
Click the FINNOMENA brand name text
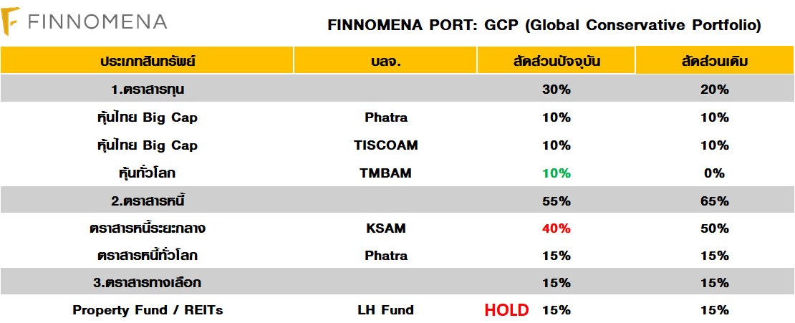click(x=97, y=21)
